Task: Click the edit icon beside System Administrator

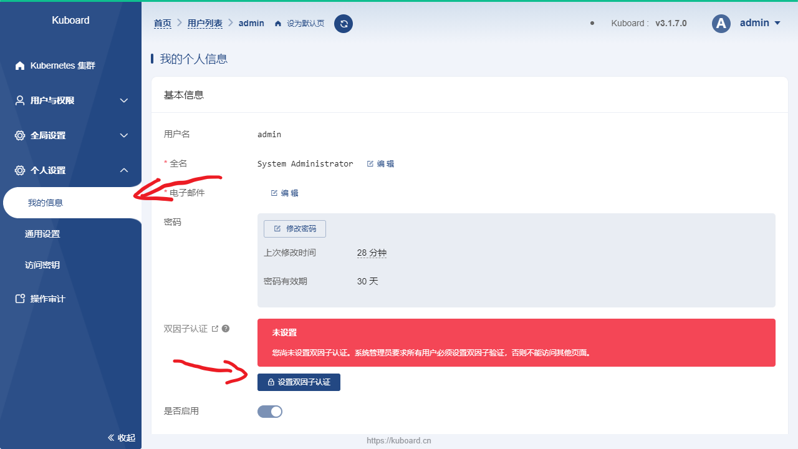Action: tap(371, 163)
